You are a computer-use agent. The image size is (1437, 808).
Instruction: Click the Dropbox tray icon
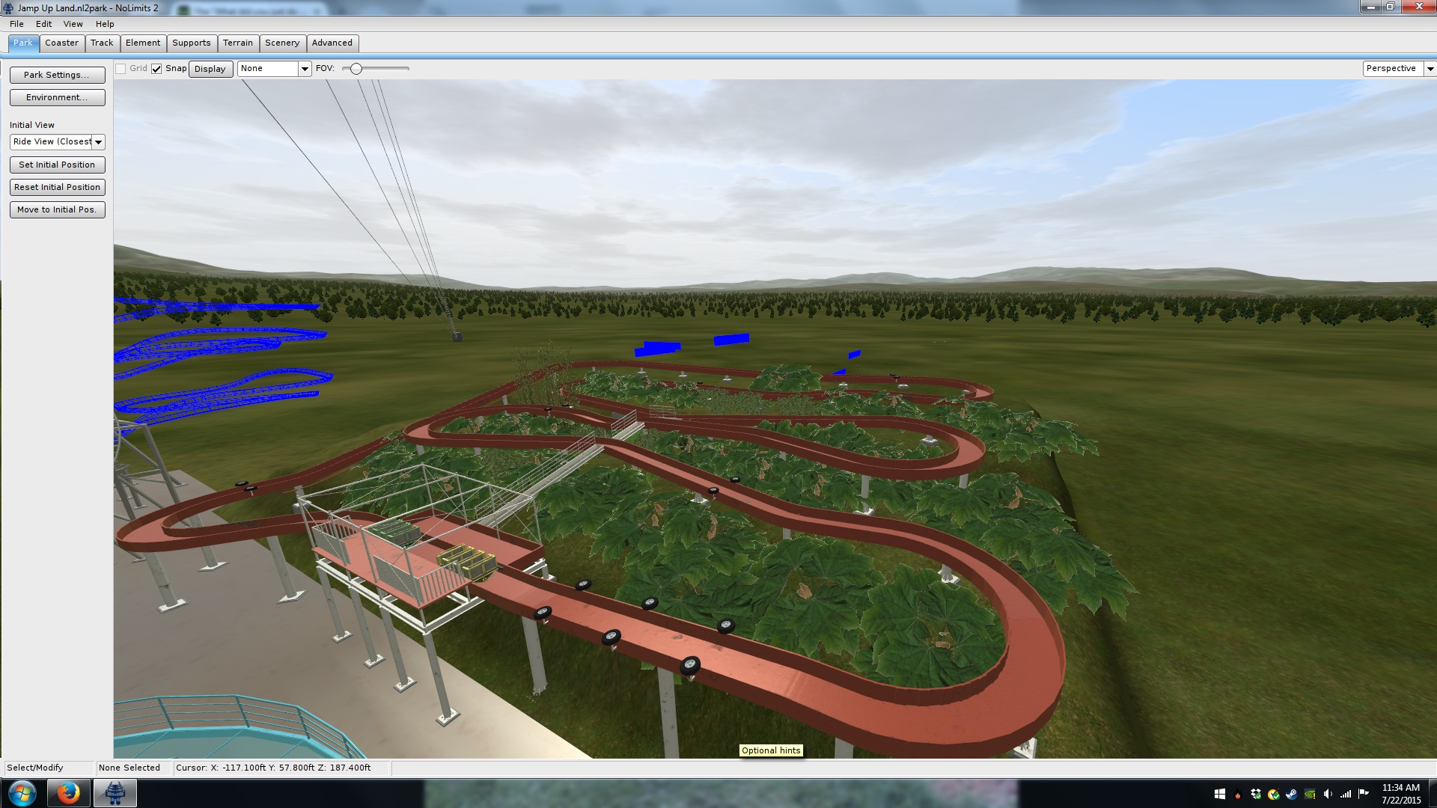tap(1256, 794)
